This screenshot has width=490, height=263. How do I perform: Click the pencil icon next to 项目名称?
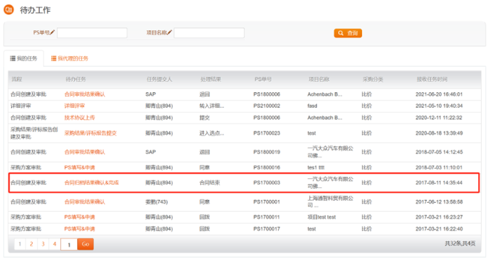(x=169, y=32)
